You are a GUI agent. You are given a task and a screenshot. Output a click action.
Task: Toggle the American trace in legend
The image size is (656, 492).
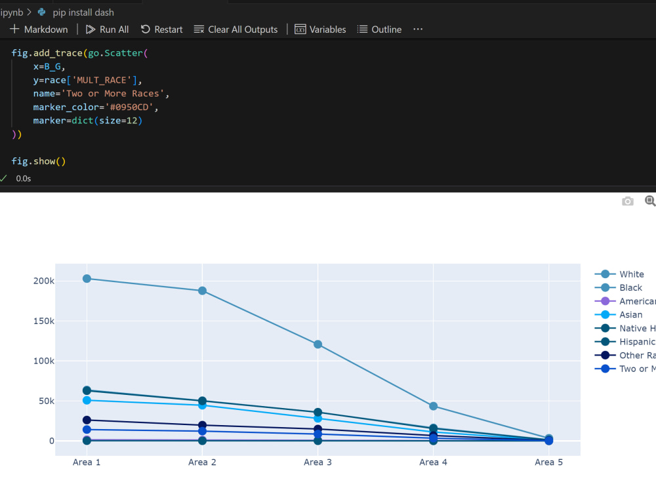click(625, 301)
